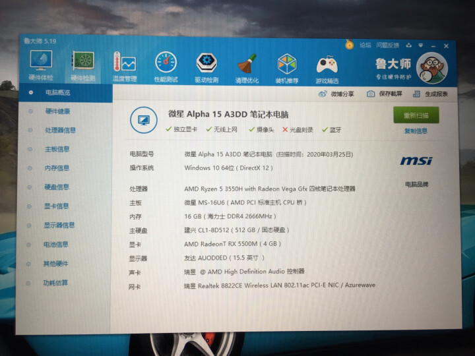Screen dimensions: 475x356
Task: Click the 鲁大师 brand title text
Action: (393, 64)
